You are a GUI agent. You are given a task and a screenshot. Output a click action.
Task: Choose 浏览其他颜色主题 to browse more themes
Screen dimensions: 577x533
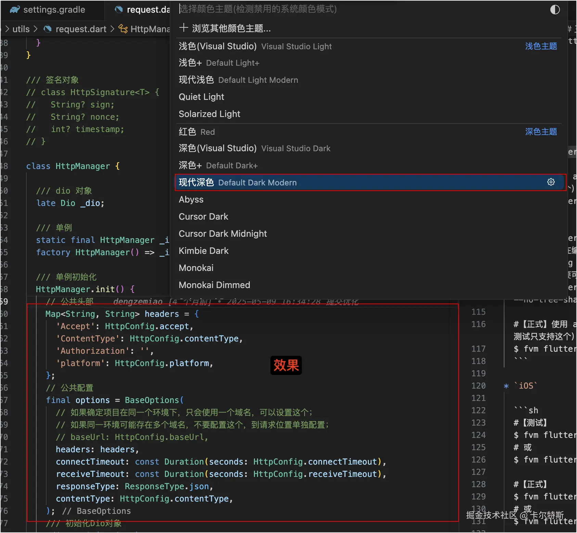click(369, 28)
